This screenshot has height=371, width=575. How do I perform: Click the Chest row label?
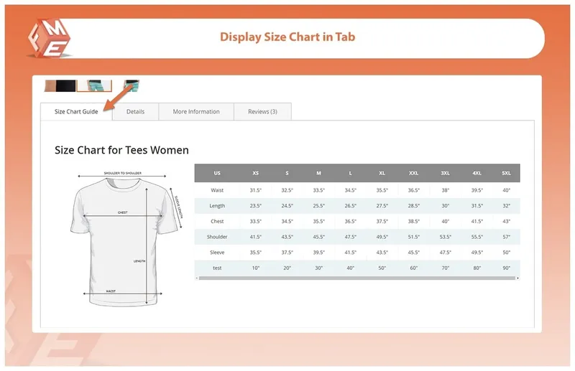(x=217, y=221)
